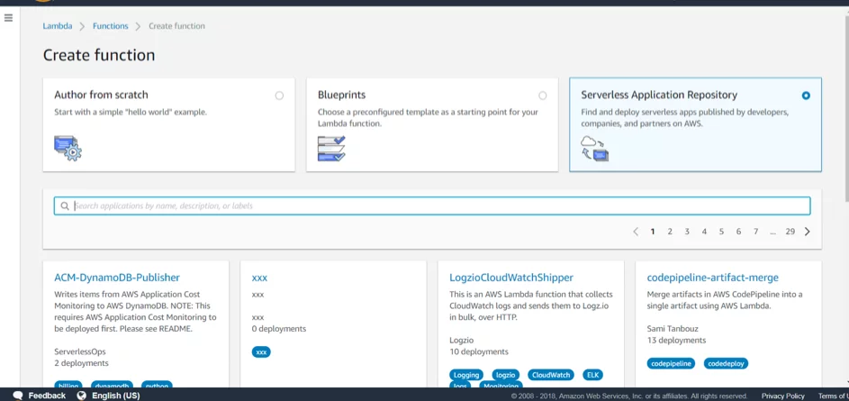Open Feedback in the footer
Screen dimensions: 849x401
tap(47, 396)
